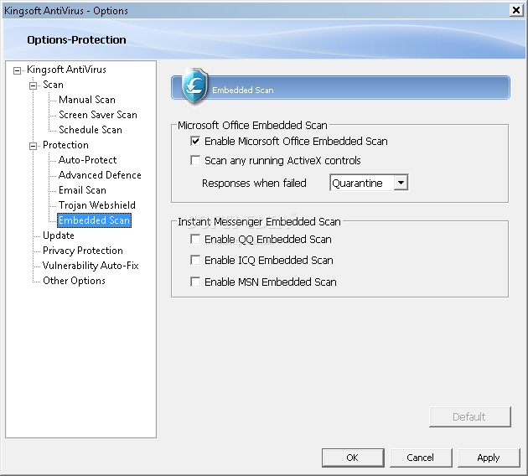
Task: Open Privacy Protection options
Action: click(x=83, y=251)
